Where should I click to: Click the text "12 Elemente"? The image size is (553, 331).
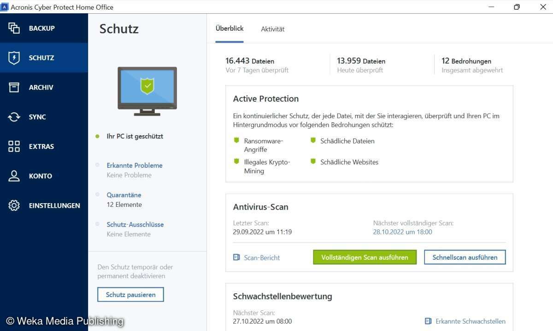124,205
